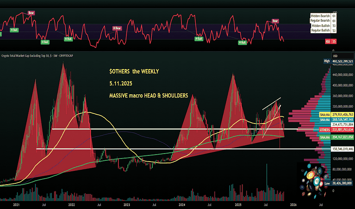This screenshot has height=209, width=355.
Task: Click the 400,000,000,000 price axis tick
Action: [x=343, y=85]
